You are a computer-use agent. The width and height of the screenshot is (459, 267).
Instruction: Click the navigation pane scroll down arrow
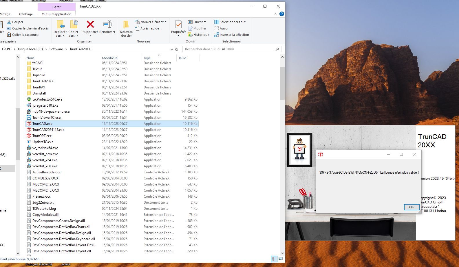(18, 253)
